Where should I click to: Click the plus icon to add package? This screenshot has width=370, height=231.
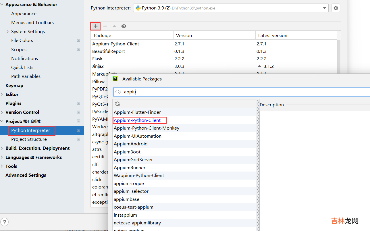pyautogui.click(x=96, y=26)
